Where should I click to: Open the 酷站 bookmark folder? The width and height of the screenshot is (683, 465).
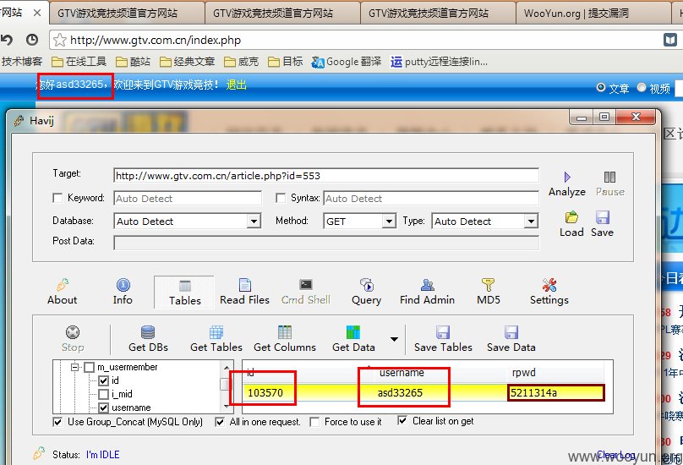pyautogui.click(x=133, y=62)
